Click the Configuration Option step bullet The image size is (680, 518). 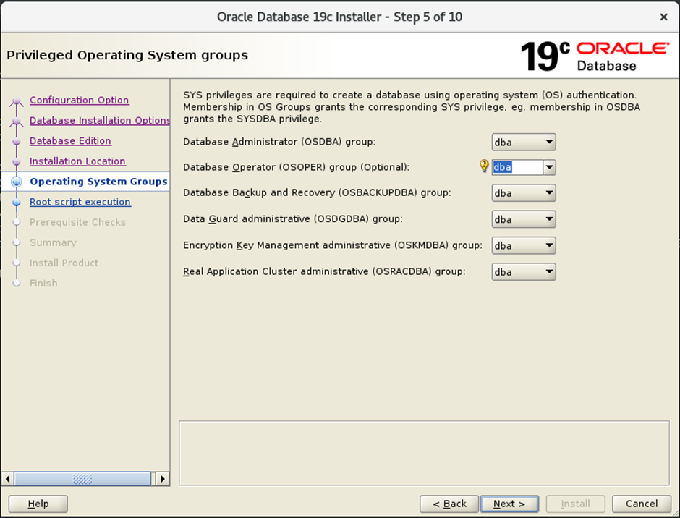[17, 101]
